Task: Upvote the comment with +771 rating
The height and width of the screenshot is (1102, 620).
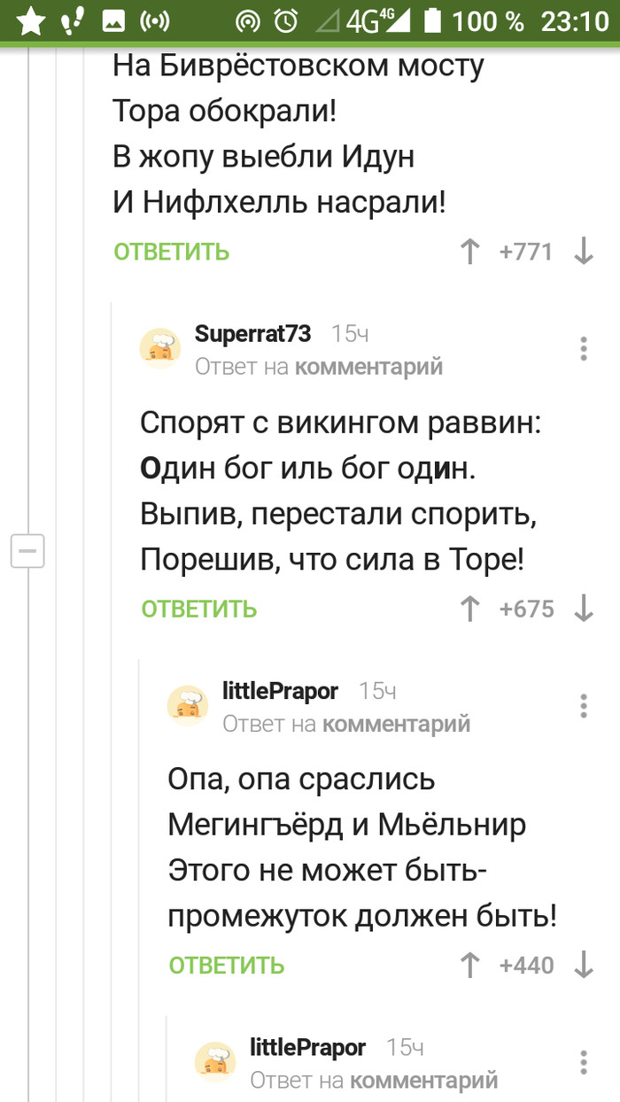Action: click(469, 252)
